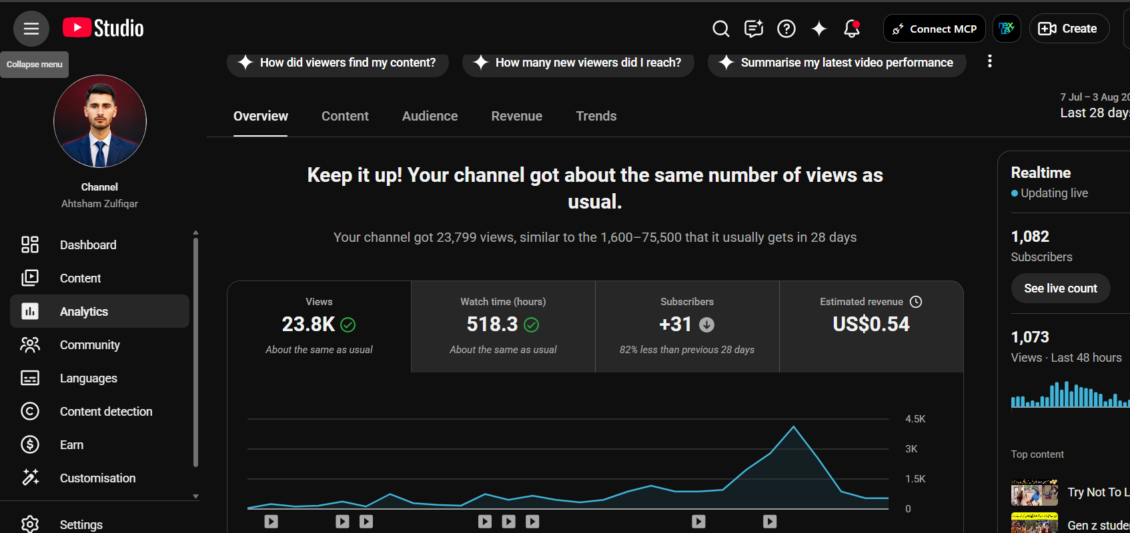Open the help question mark icon
Image resolution: width=1130 pixels, height=533 pixels.
click(x=786, y=29)
